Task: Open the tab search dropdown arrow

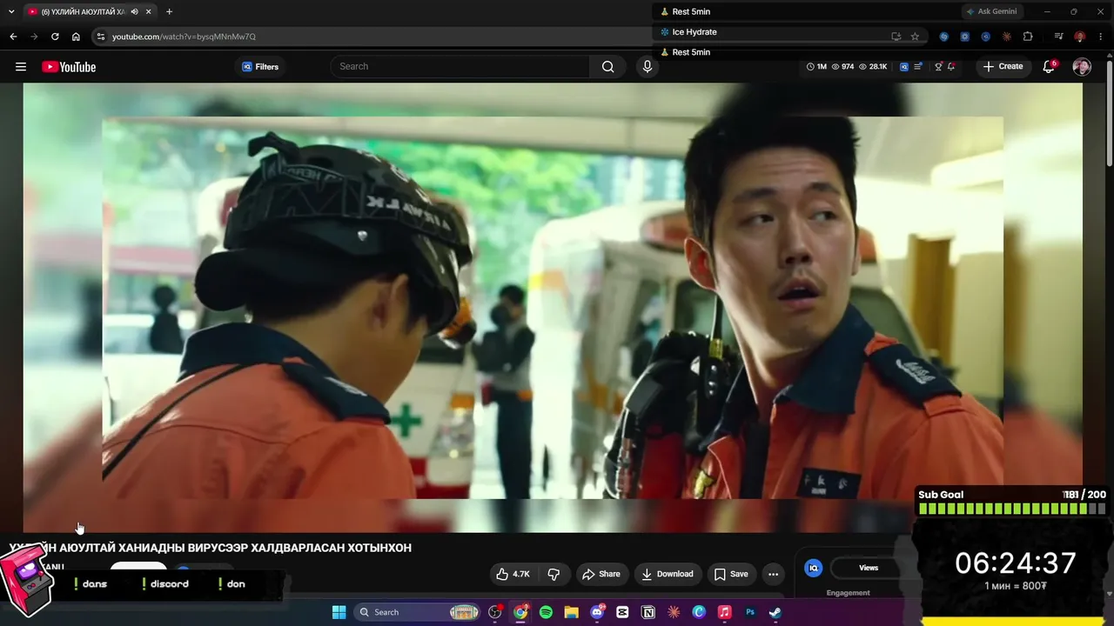Action: click(x=11, y=11)
